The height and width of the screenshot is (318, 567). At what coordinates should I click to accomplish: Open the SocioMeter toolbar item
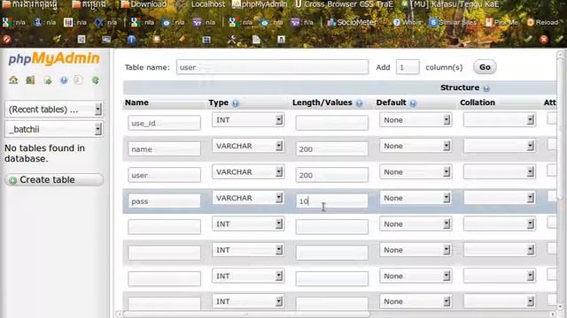(x=352, y=22)
